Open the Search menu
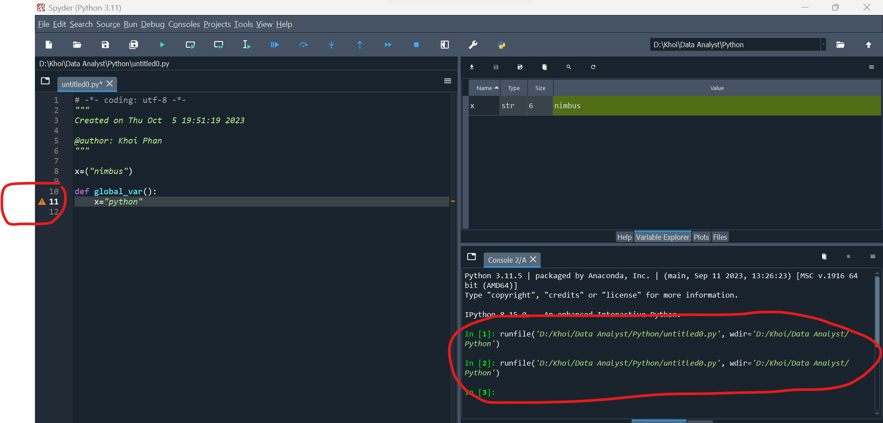883x423 pixels. click(81, 24)
